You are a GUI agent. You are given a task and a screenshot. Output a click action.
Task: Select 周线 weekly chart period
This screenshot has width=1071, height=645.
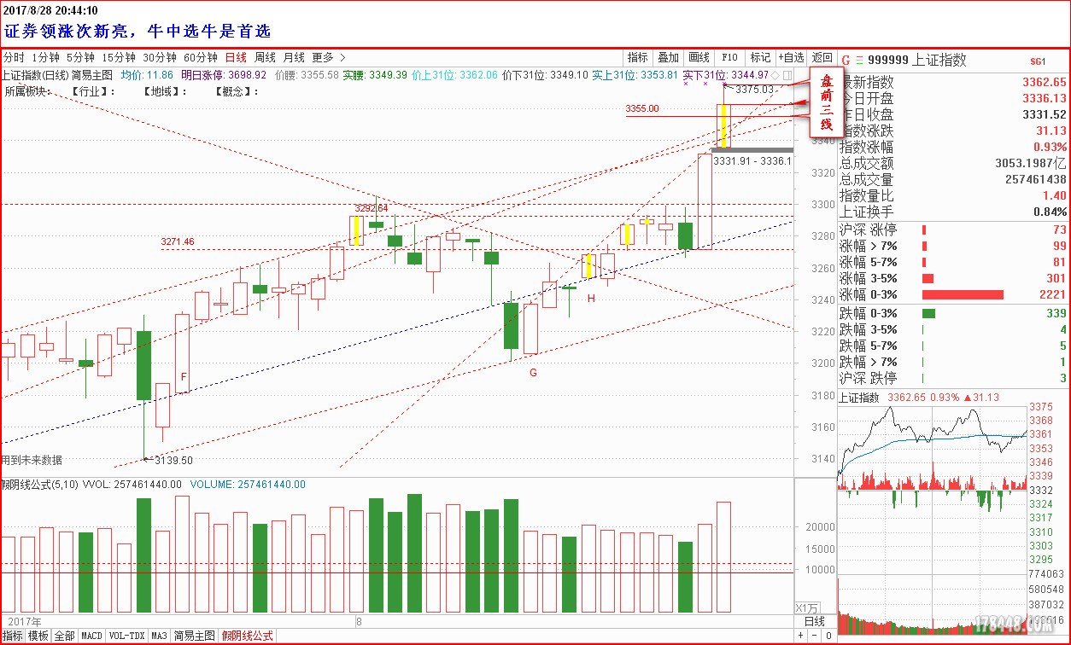265,58
